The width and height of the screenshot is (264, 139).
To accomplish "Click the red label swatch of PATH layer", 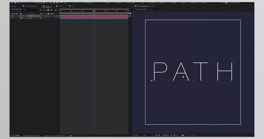I will (x=21, y=16).
